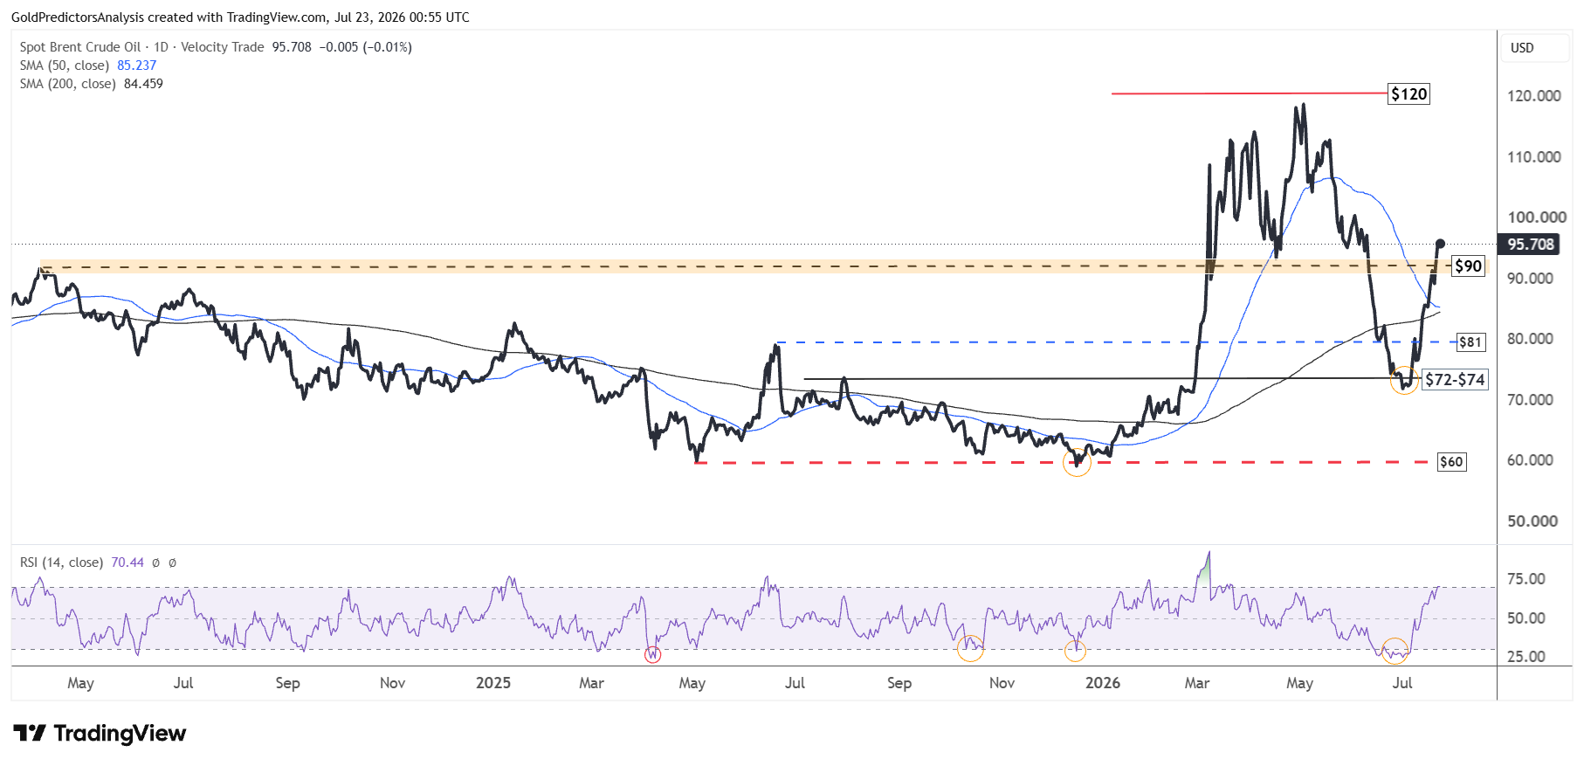
Task: Click 50.00 on the RSI axis
Action: 1526,618
